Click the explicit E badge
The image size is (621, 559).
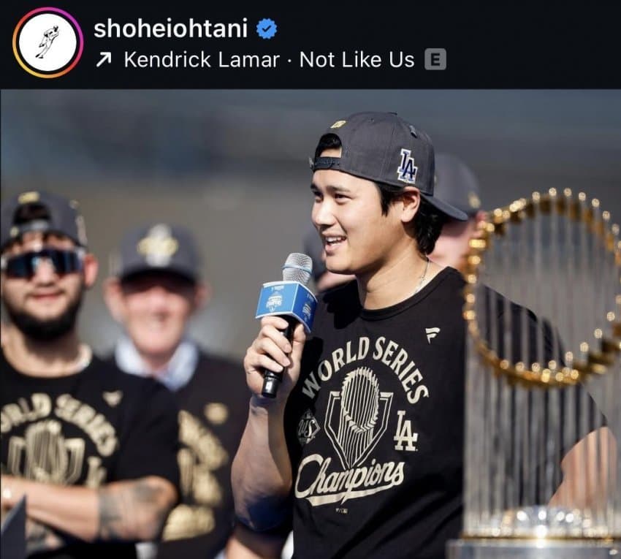coord(435,60)
